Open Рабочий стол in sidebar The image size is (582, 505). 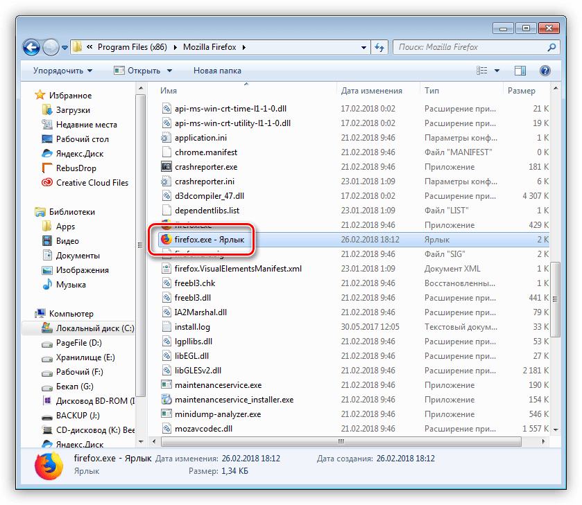82,139
